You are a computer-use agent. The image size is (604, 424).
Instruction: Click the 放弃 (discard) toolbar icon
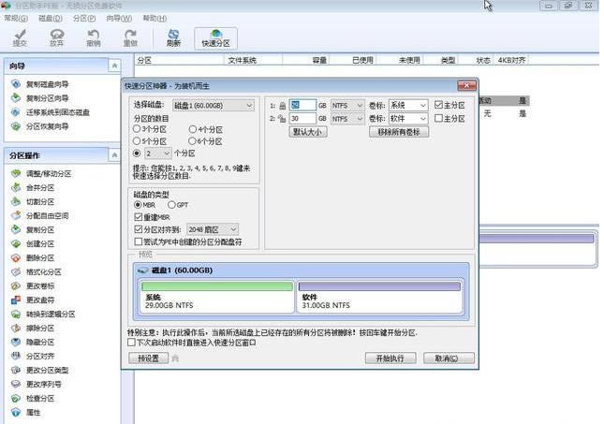[56, 37]
